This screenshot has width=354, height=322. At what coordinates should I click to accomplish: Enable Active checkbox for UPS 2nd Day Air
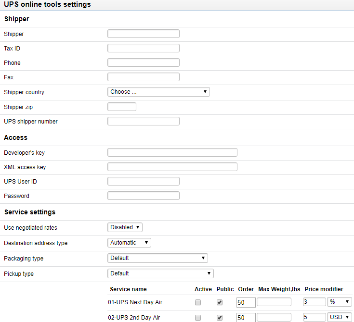click(198, 318)
